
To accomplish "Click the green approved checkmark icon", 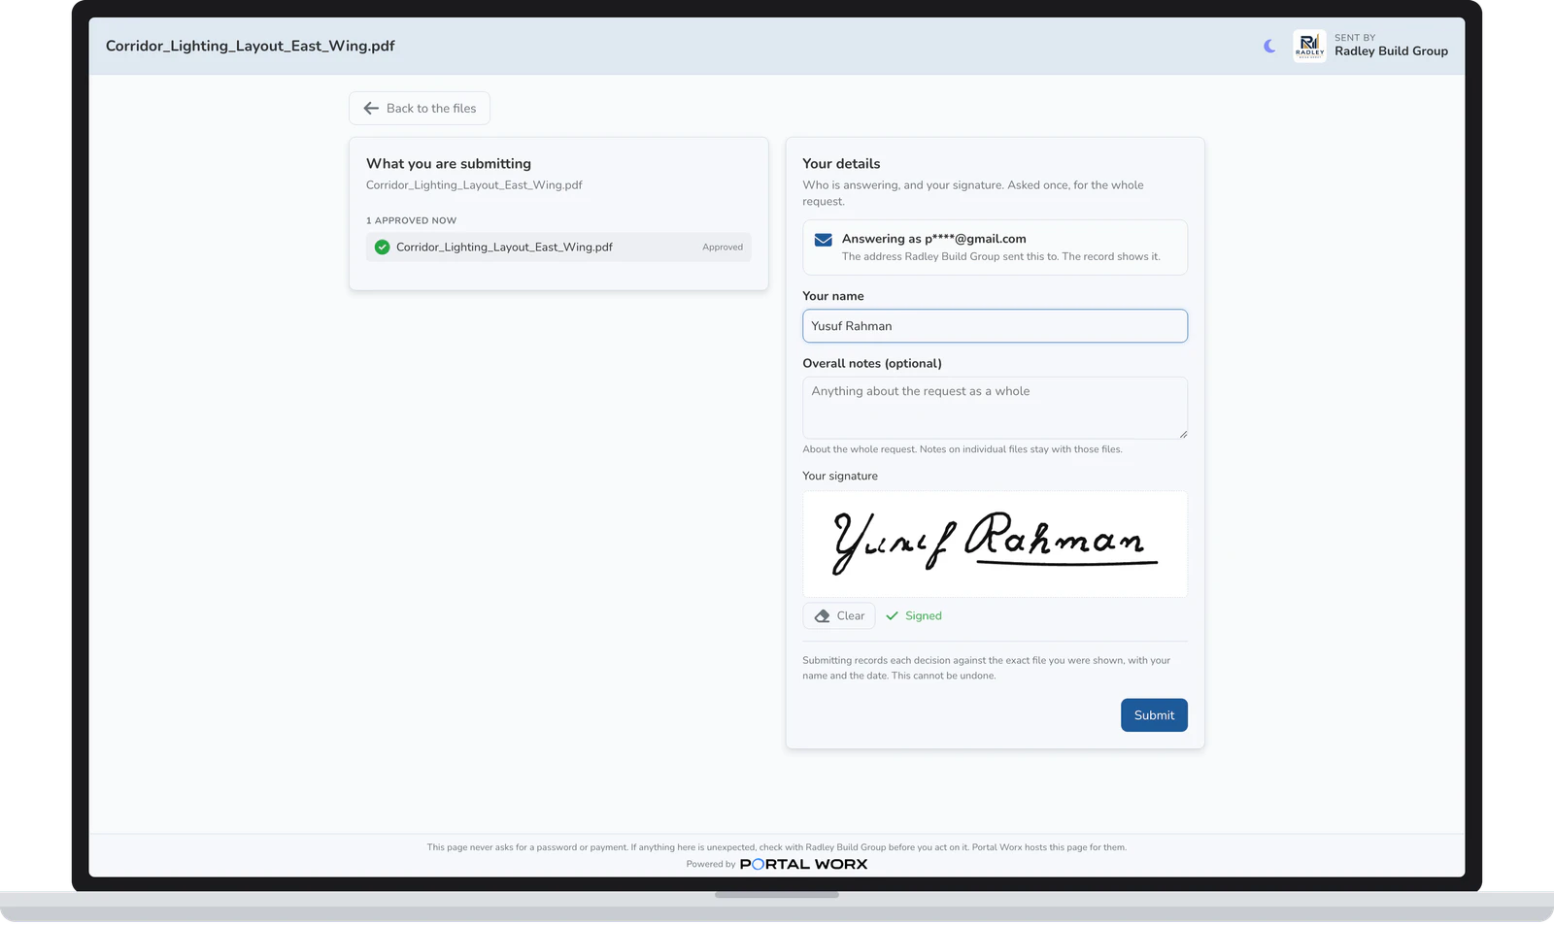I will [x=383, y=248].
